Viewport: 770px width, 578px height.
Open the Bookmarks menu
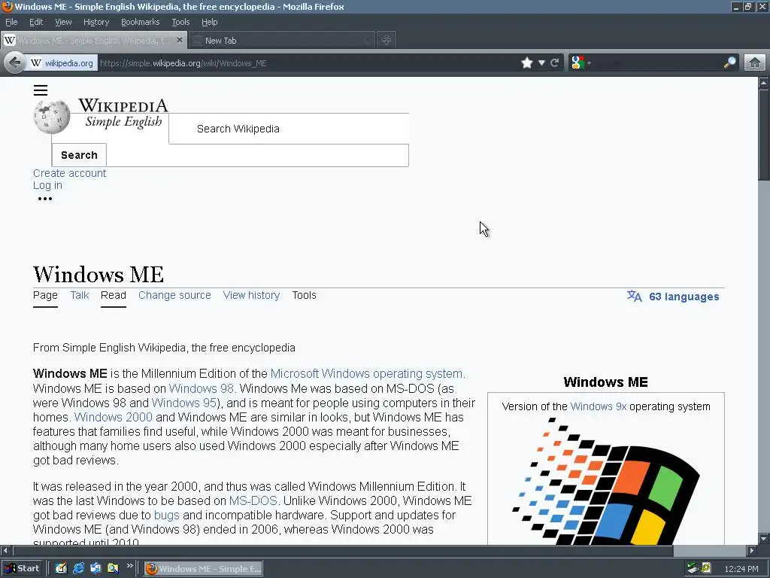coord(140,22)
